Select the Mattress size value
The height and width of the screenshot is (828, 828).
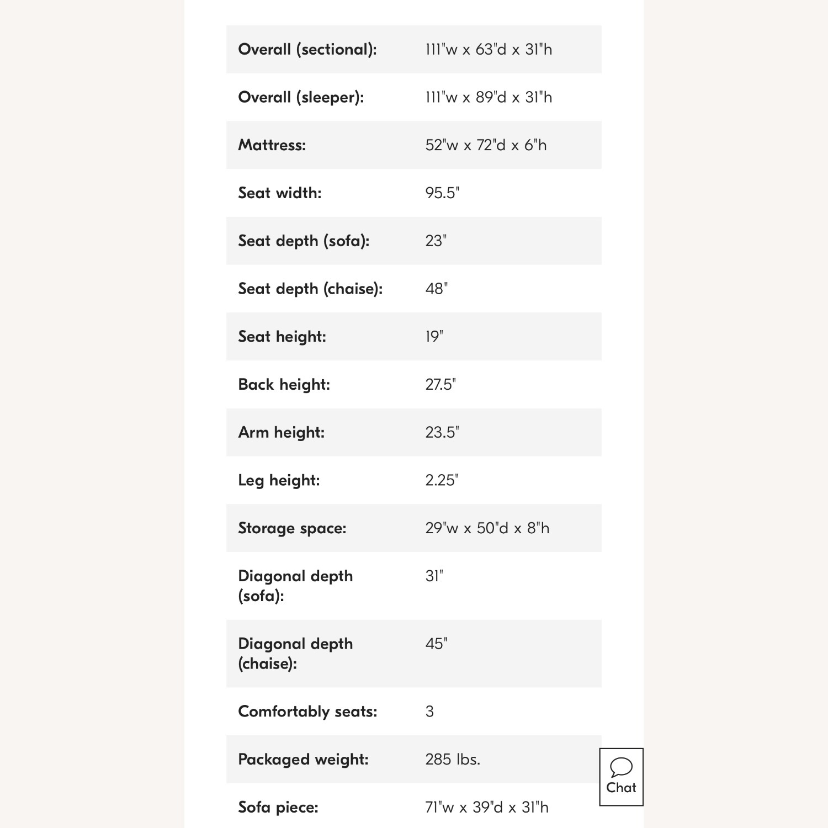[486, 145]
